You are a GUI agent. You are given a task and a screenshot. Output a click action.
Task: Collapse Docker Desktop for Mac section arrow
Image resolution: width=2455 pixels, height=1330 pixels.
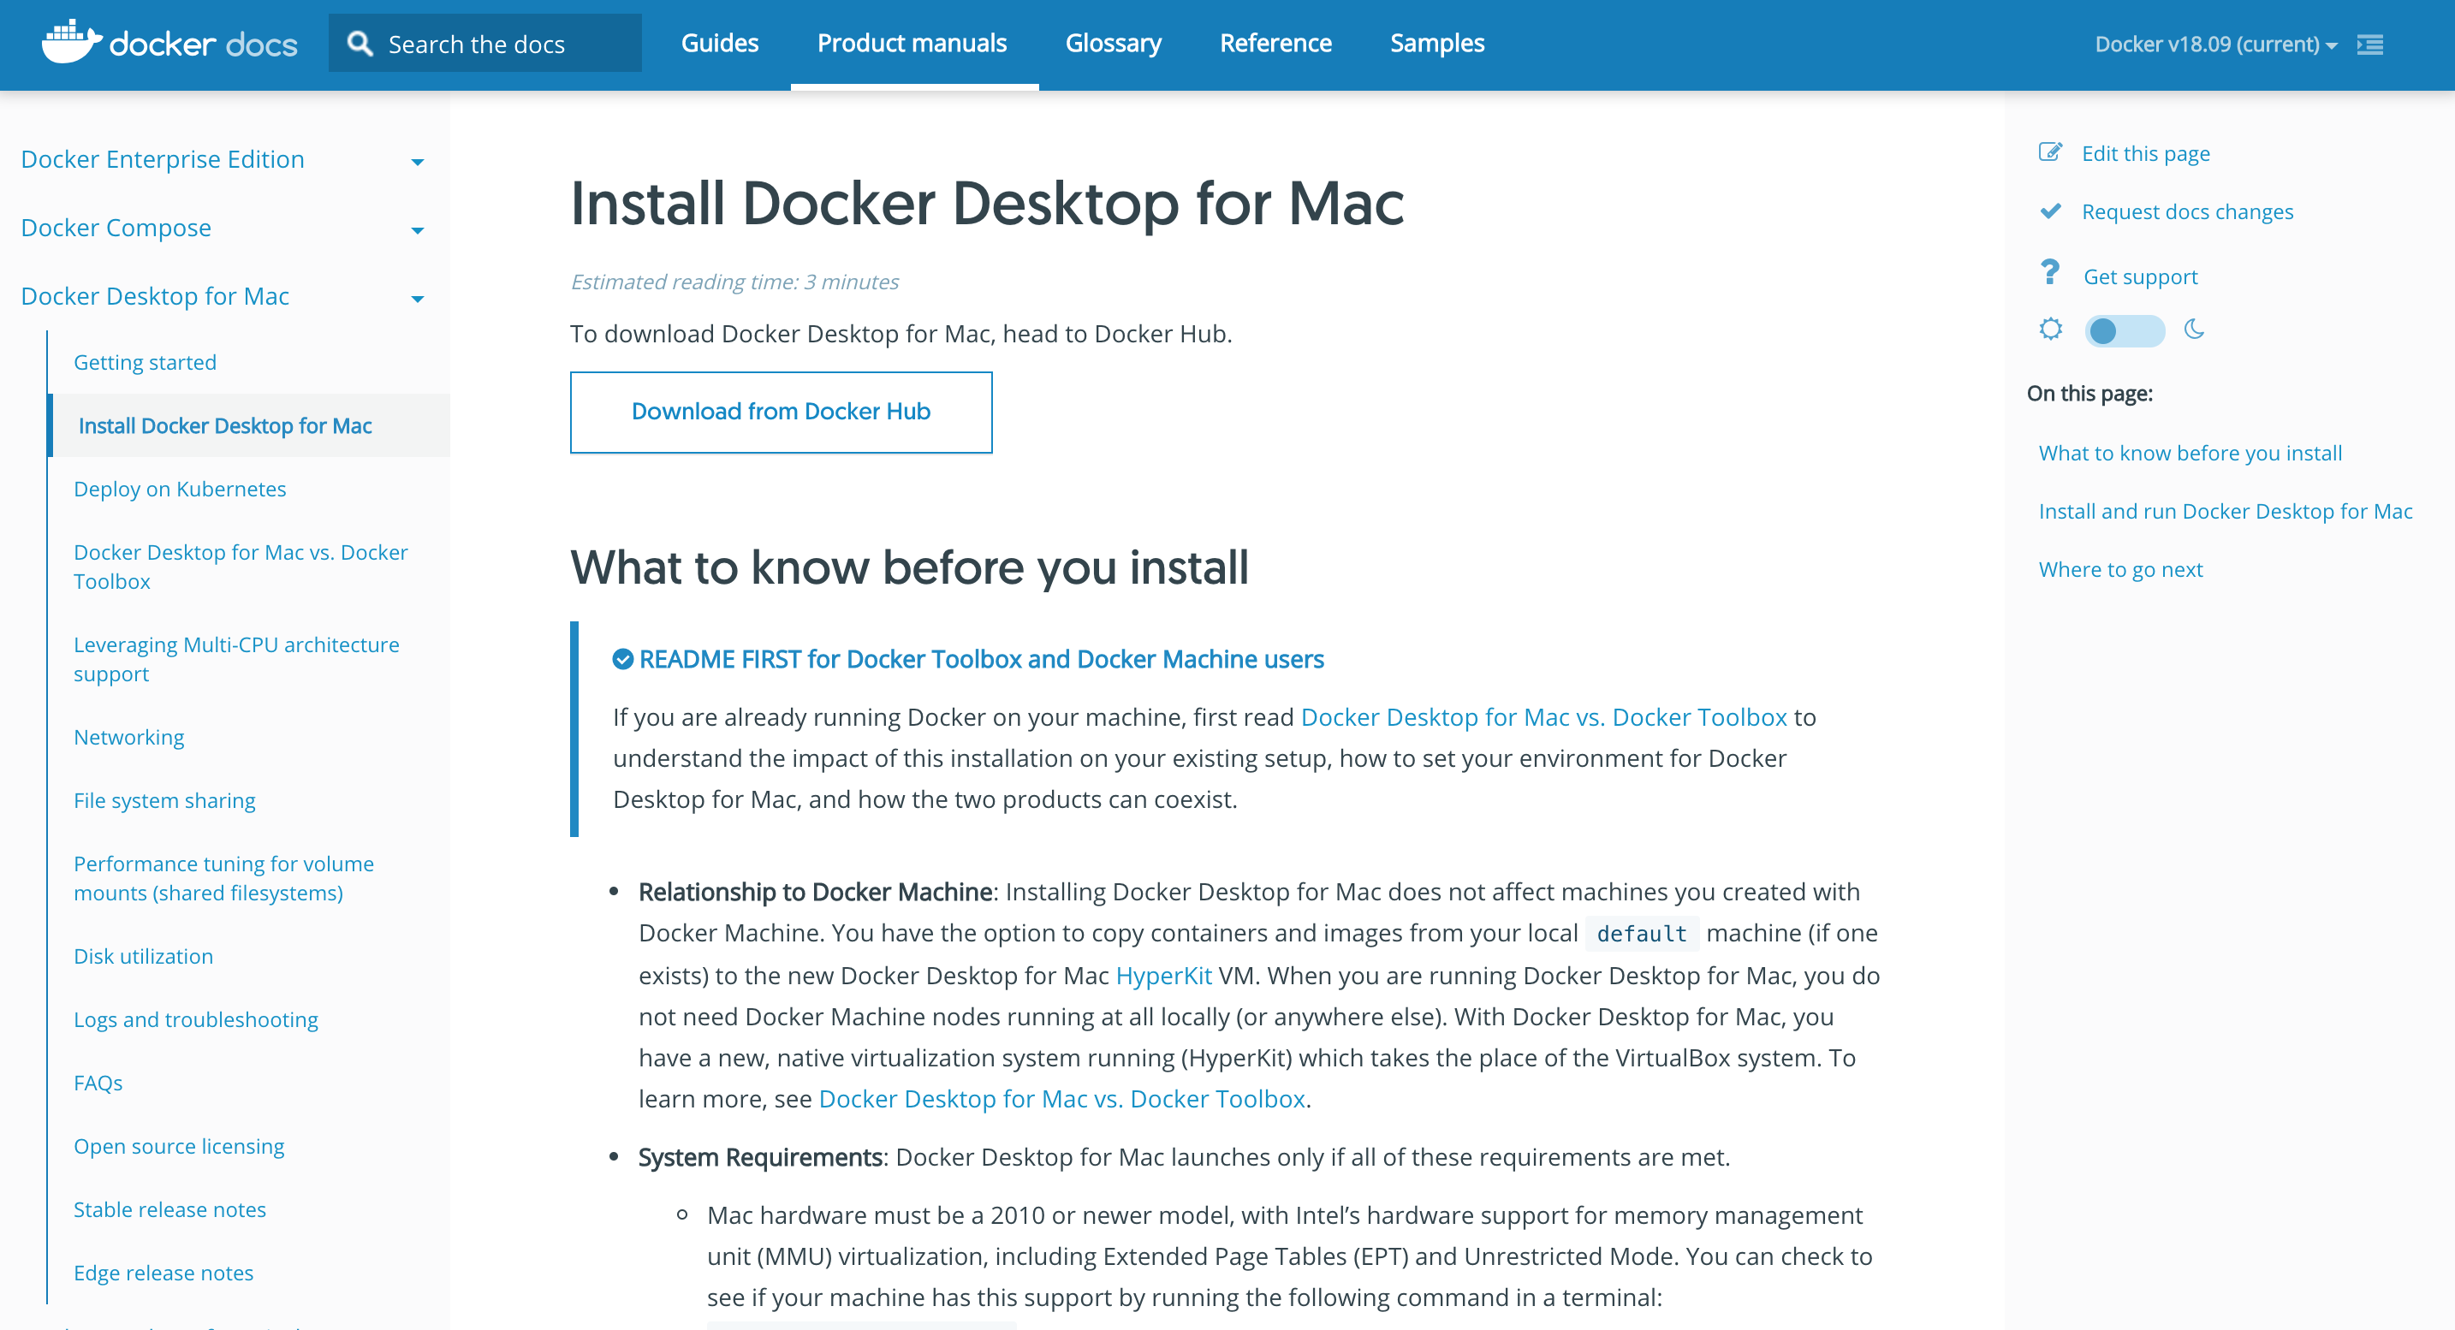(418, 300)
